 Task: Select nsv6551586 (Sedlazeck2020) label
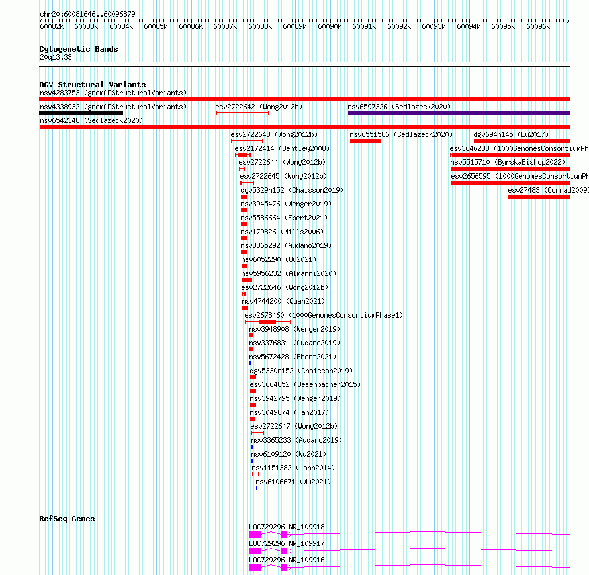(x=401, y=134)
